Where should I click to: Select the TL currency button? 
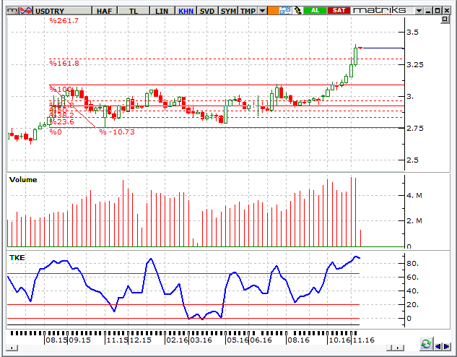134,11
